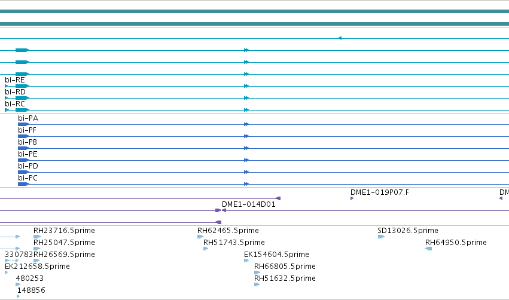509x300 pixels.
Task: Click the 330783 feature label
Action: pyautogui.click(x=19, y=255)
